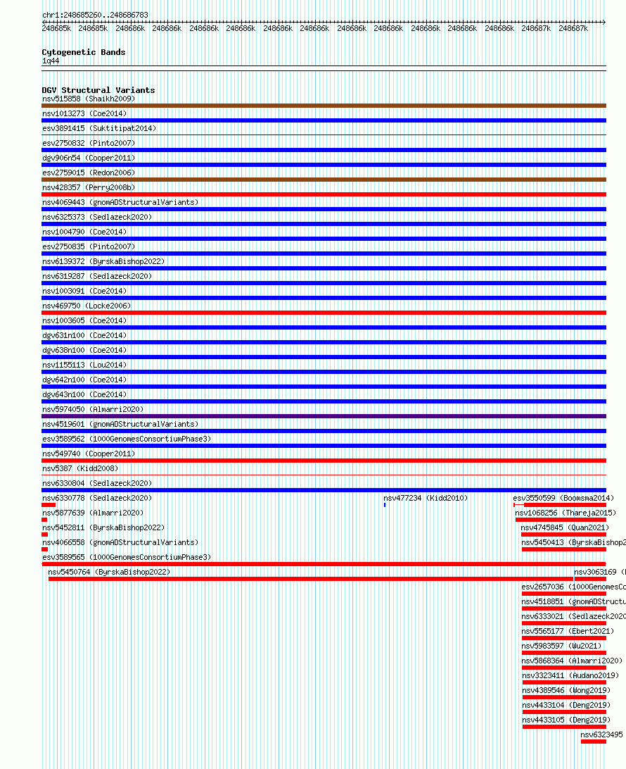The image size is (626, 769).
Task: Click nsv5565177 (Ebert2021) label
Action: click(568, 631)
